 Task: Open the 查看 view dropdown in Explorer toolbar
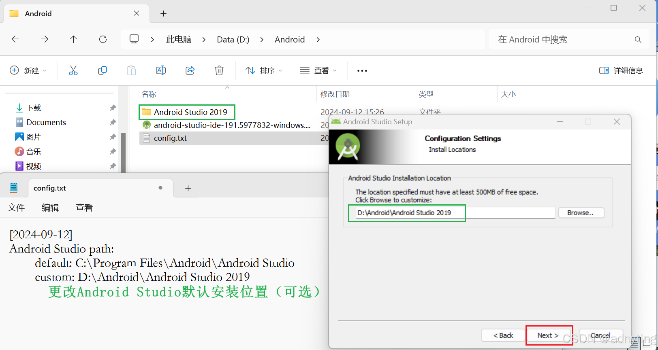coord(318,70)
